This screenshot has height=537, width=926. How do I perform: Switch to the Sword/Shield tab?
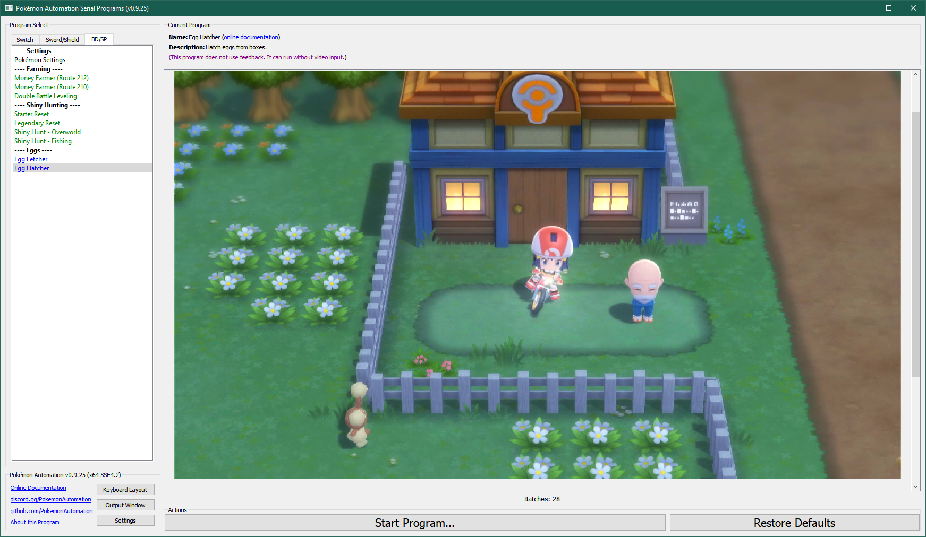[x=62, y=40]
